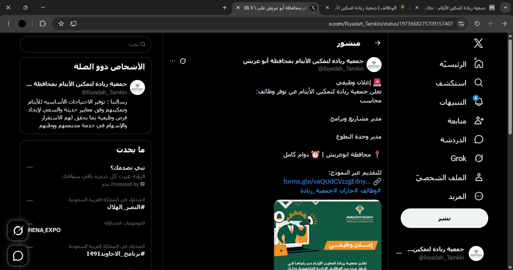Open the More (المزيد) menu
513x270 pixels.
click(x=466, y=196)
